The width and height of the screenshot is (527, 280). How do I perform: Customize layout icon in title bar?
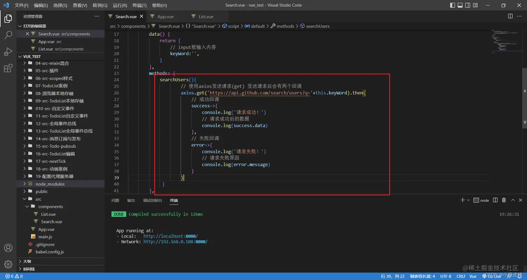click(x=476, y=5)
